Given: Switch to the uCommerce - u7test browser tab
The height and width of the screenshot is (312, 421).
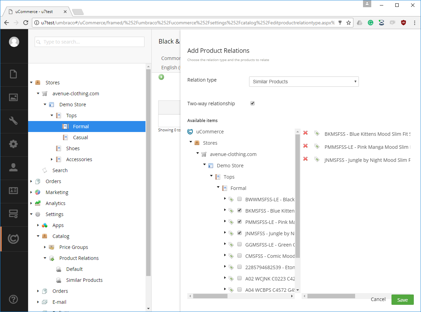Looking at the screenshot, I should [x=37, y=12].
